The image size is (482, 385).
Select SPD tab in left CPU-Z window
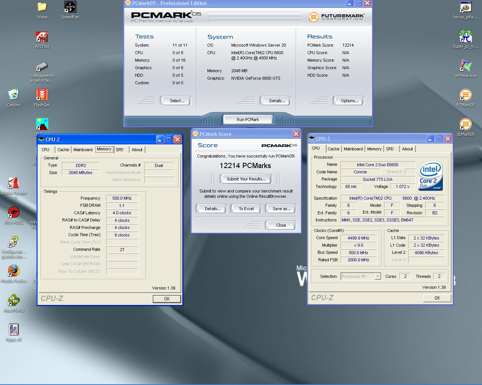(119, 150)
